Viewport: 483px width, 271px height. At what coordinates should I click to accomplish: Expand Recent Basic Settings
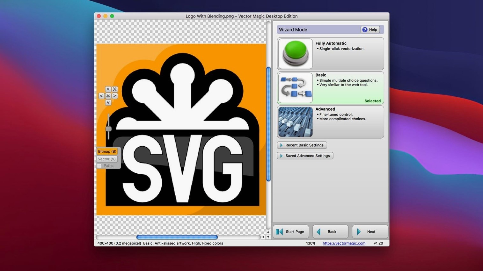pos(302,145)
